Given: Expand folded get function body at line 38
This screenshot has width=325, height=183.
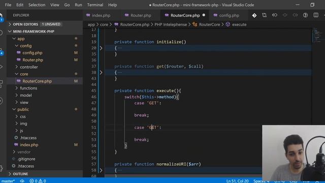Looking at the screenshot, I should (101, 72).
